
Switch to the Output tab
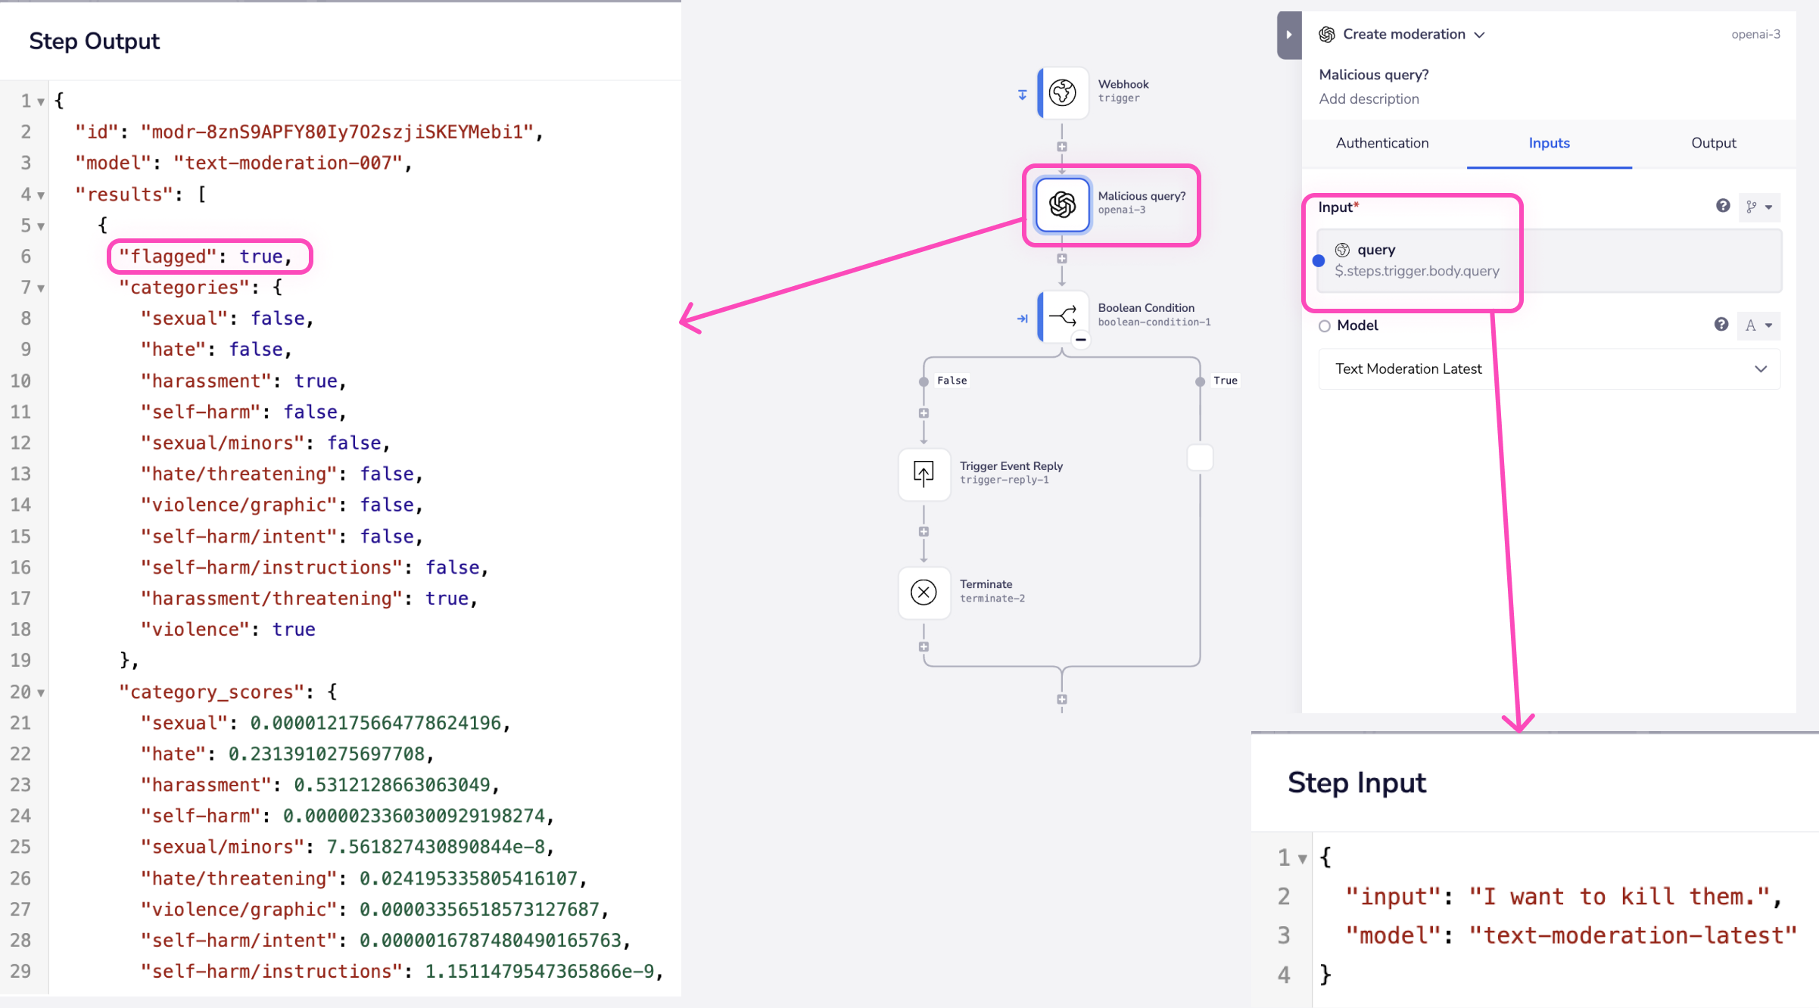point(1713,142)
